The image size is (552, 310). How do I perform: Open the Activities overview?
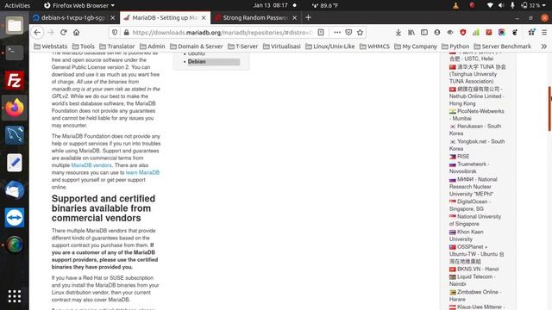point(17,5)
